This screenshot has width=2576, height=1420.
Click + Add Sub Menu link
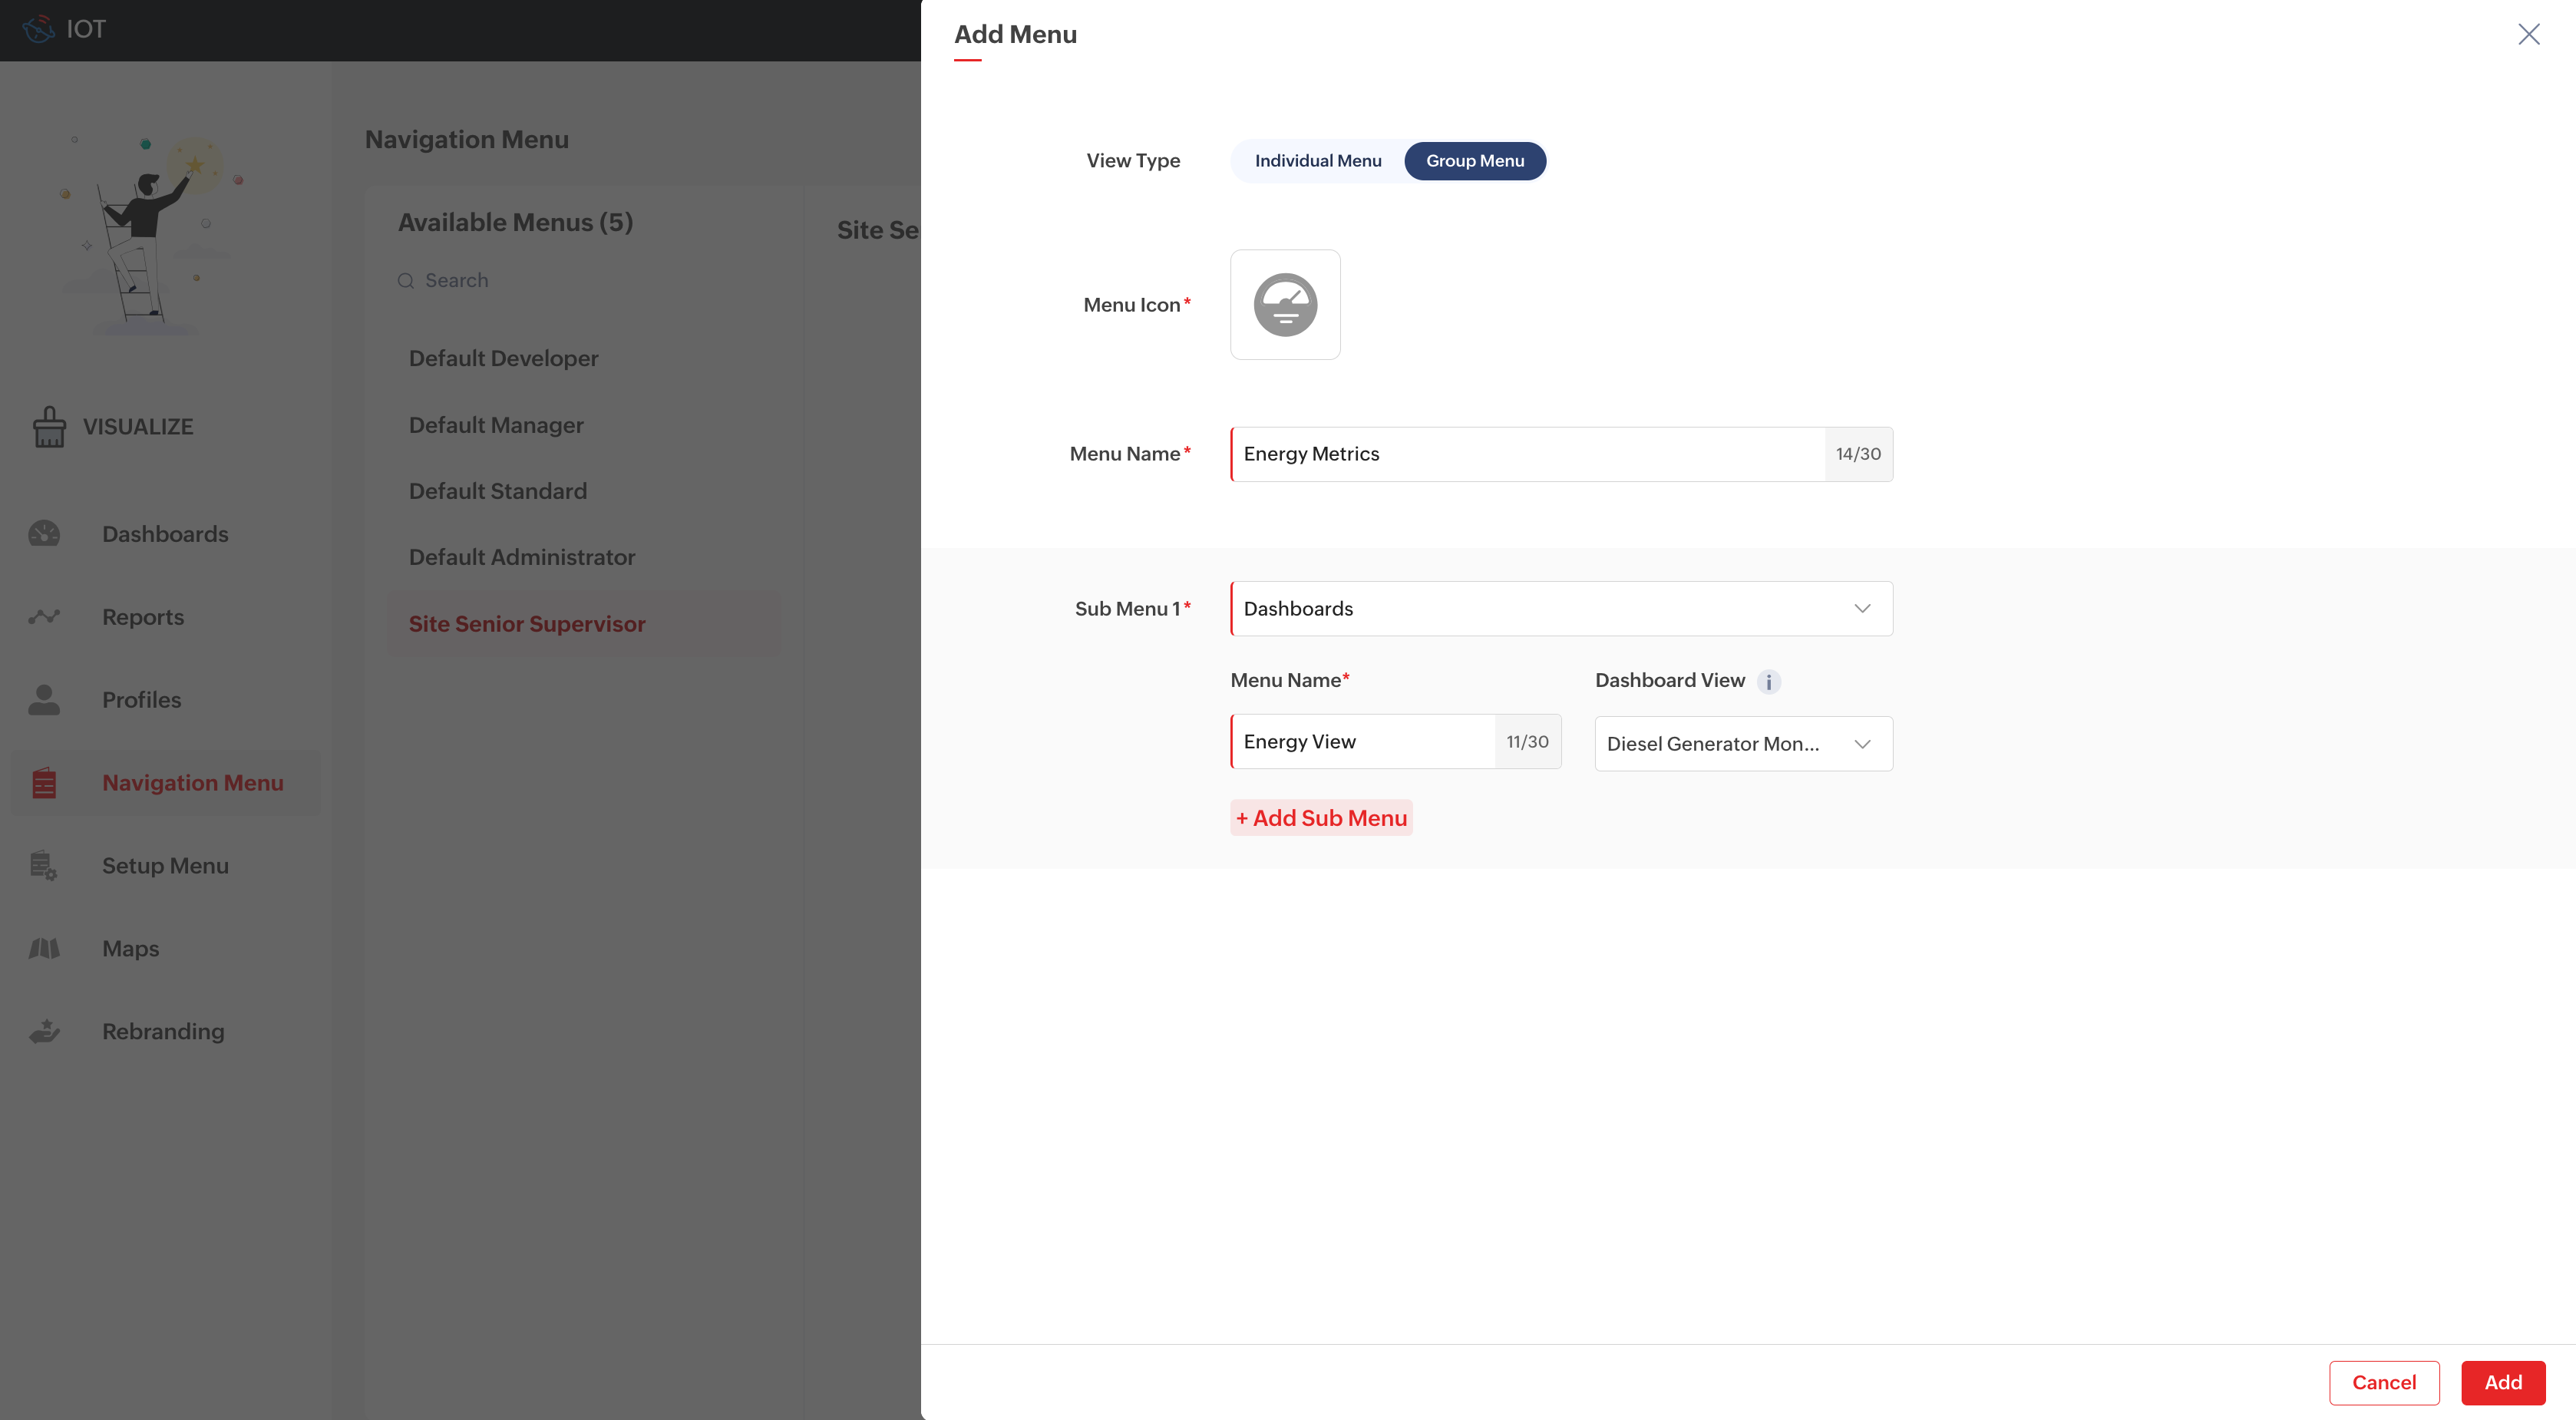point(1321,818)
